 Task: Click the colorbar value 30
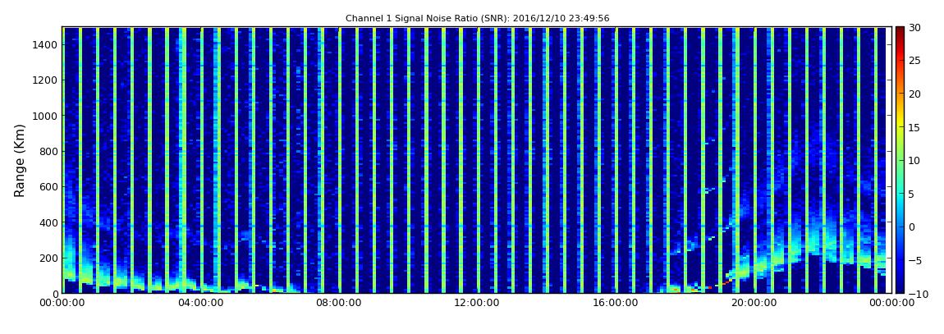tap(914, 27)
